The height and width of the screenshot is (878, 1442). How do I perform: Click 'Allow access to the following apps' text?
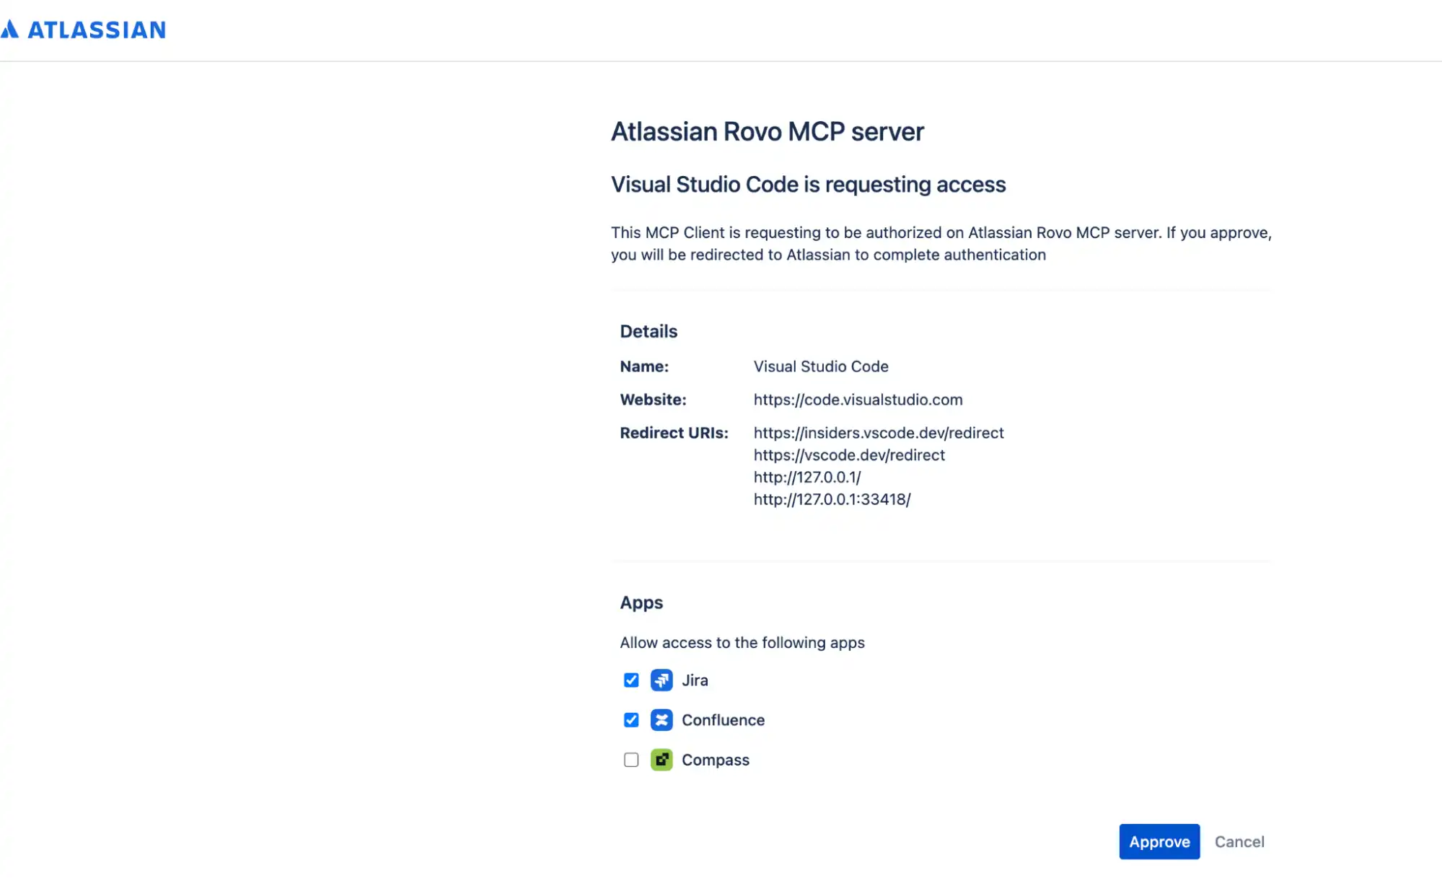tap(742, 643)
